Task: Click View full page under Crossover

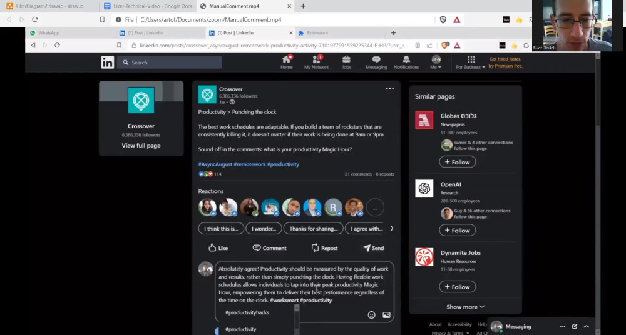Action: (141, 146)
